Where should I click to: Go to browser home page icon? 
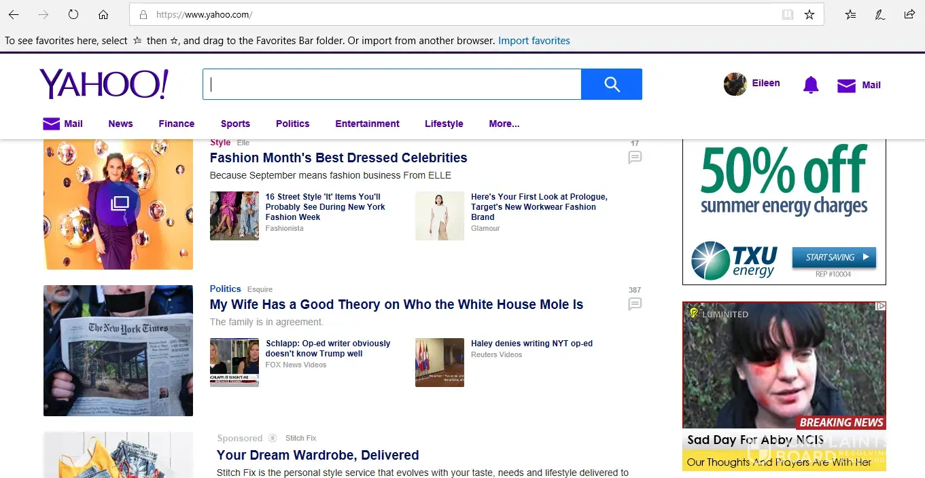coord(103,14)
